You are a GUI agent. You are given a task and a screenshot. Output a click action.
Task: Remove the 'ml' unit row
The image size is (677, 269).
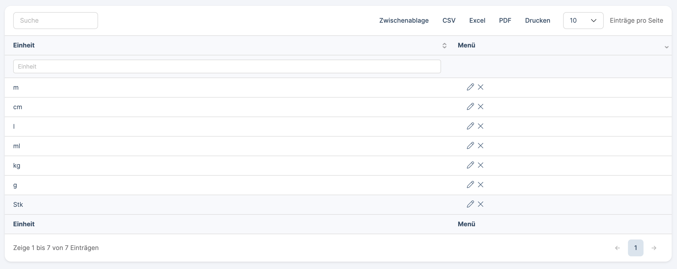click(x=481, y=146)
